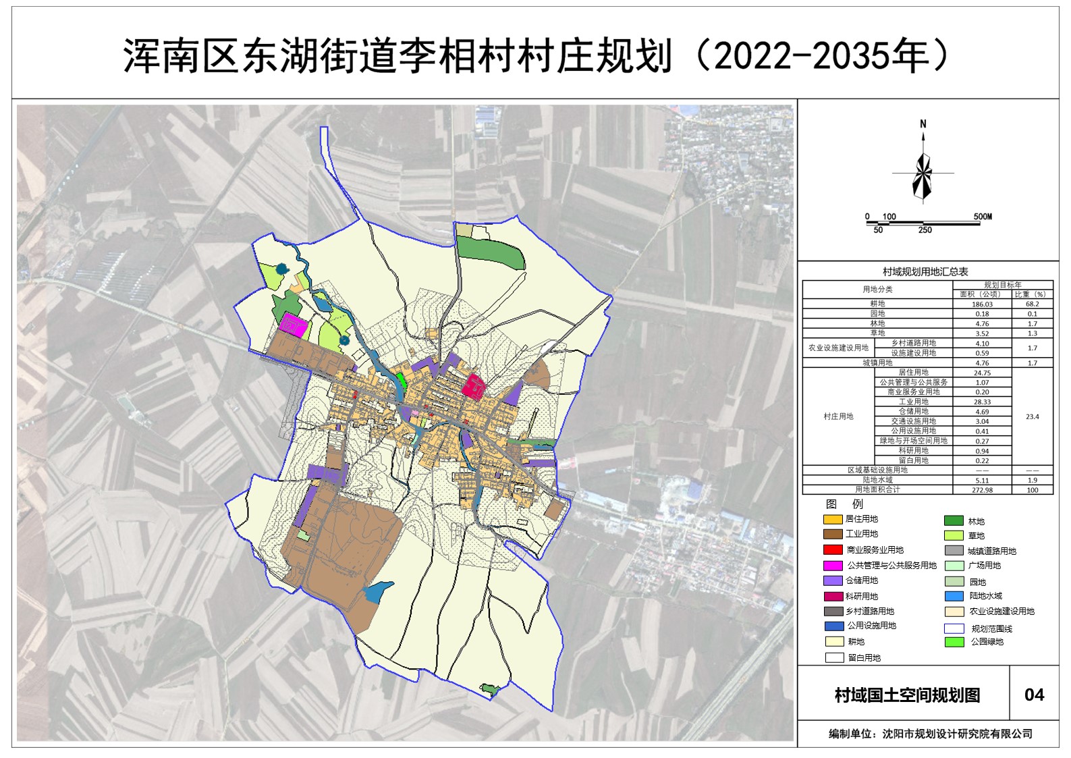This screenshot has width=1071, height=758.
Task: Click the yellow 居住用地 legend swatch
Action: tap(833, 519)
